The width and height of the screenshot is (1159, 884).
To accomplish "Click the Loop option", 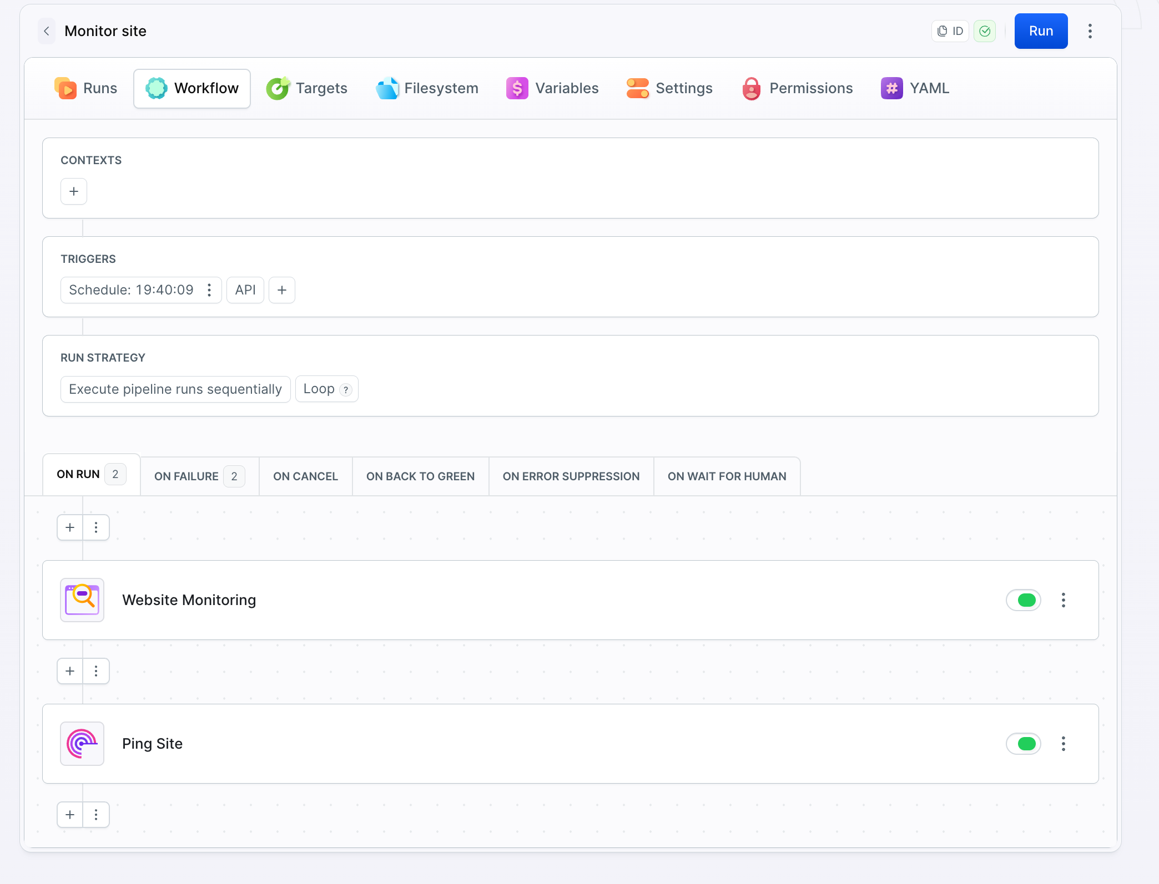I will point(319,389).
